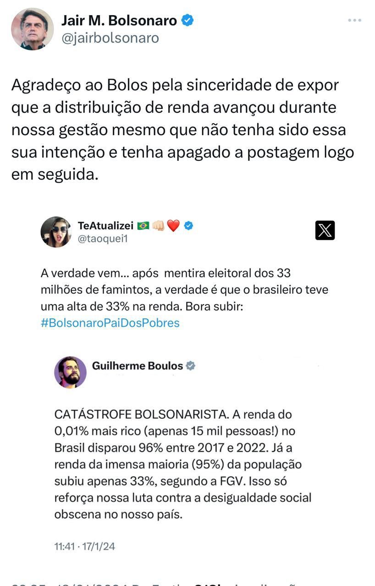Click the Guilherme Boulos display name
Viewport: 375px width, 586px height.
[x=138, y=366]
